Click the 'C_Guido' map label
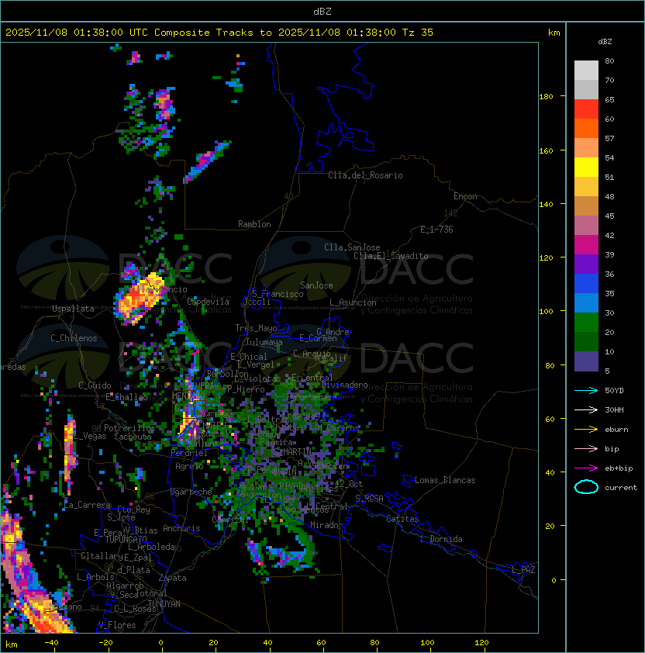This screenshot has height=653, width=645. [95, 385]
